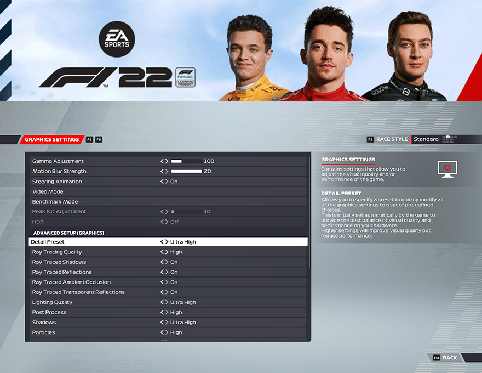Click right arrow for Motion Blur Strength
Viewport: 482px width, 373px height.
point(167,172)
